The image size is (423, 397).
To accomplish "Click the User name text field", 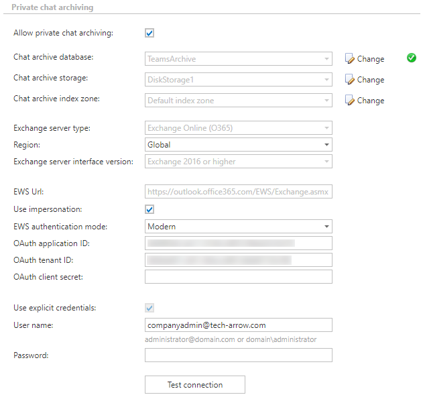I will (238, 325).
